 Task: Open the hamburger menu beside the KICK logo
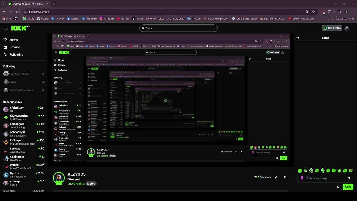[x=6, y=28]
